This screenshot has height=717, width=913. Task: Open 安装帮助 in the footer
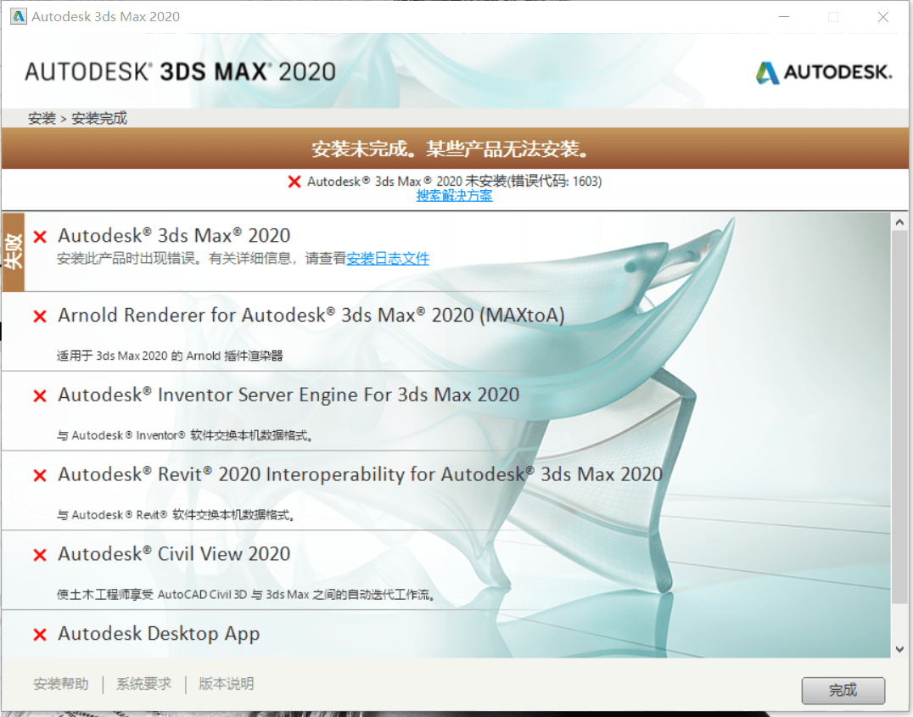tap(60, 684)
